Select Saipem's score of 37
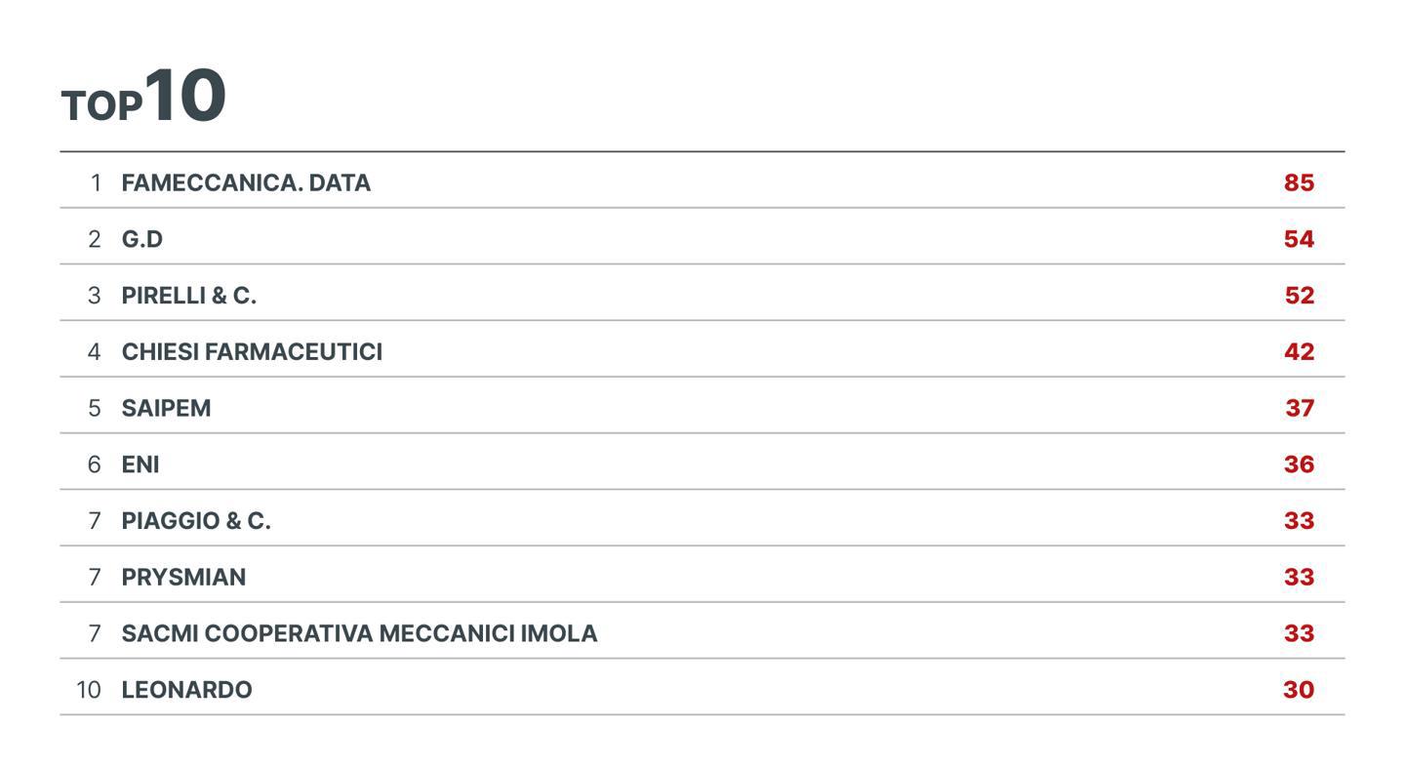1405x766 pixels. 1300,409
